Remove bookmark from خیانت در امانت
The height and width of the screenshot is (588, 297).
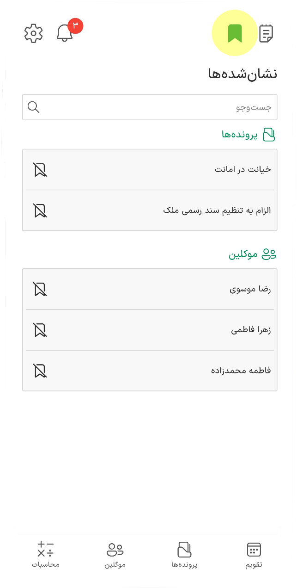point(40,170)
